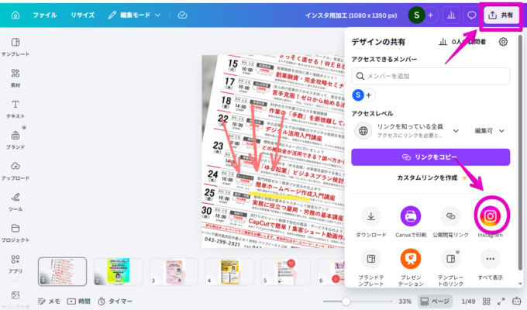
Task: Click the comment speech bubble icon
Action: [471, 15]
